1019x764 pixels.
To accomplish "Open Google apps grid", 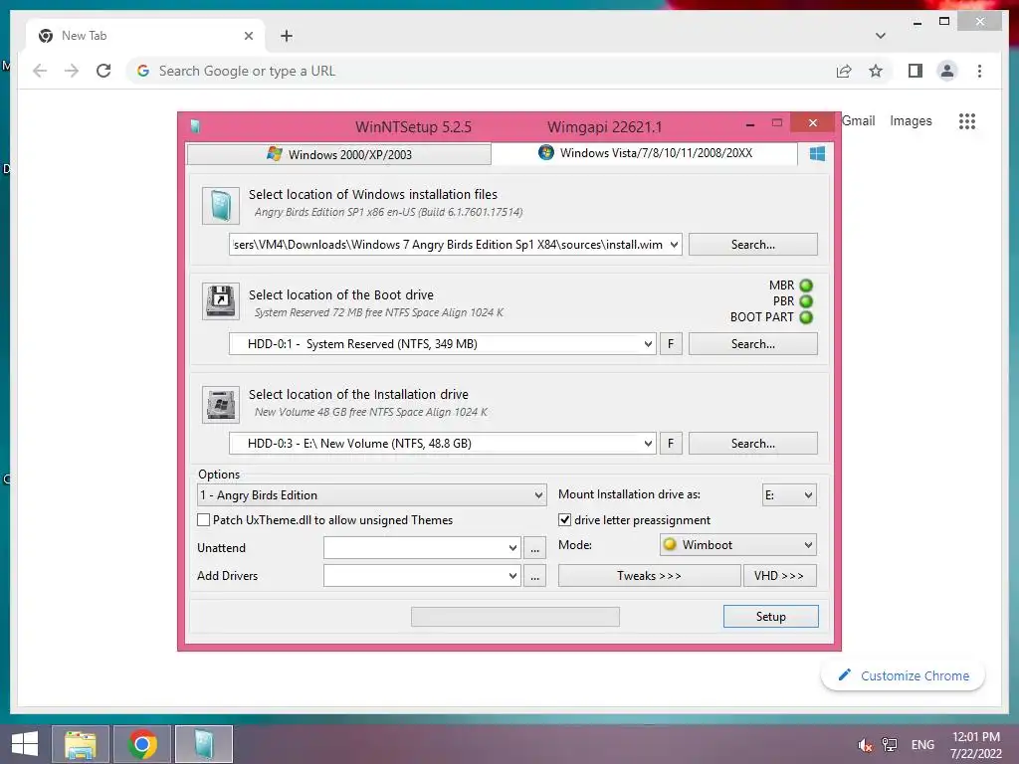I will 967,120.
